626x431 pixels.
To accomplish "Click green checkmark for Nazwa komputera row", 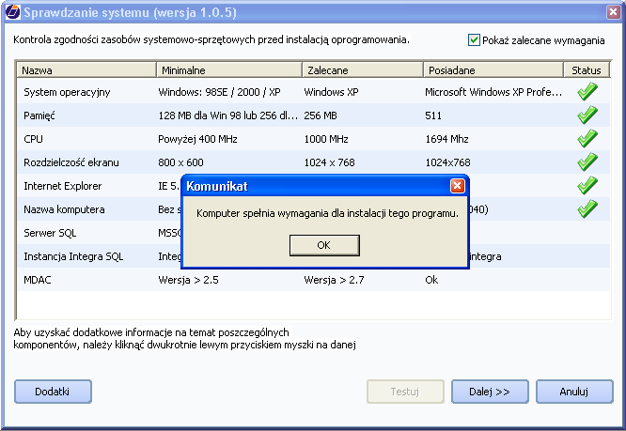I will click(587, 209).
